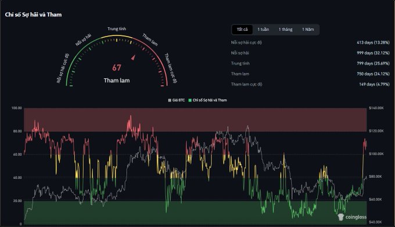Image resolution: width=395 pixels, height=227 pixels.
Task: Switch to the "1 tháng" tab
Action: [285, 30]
